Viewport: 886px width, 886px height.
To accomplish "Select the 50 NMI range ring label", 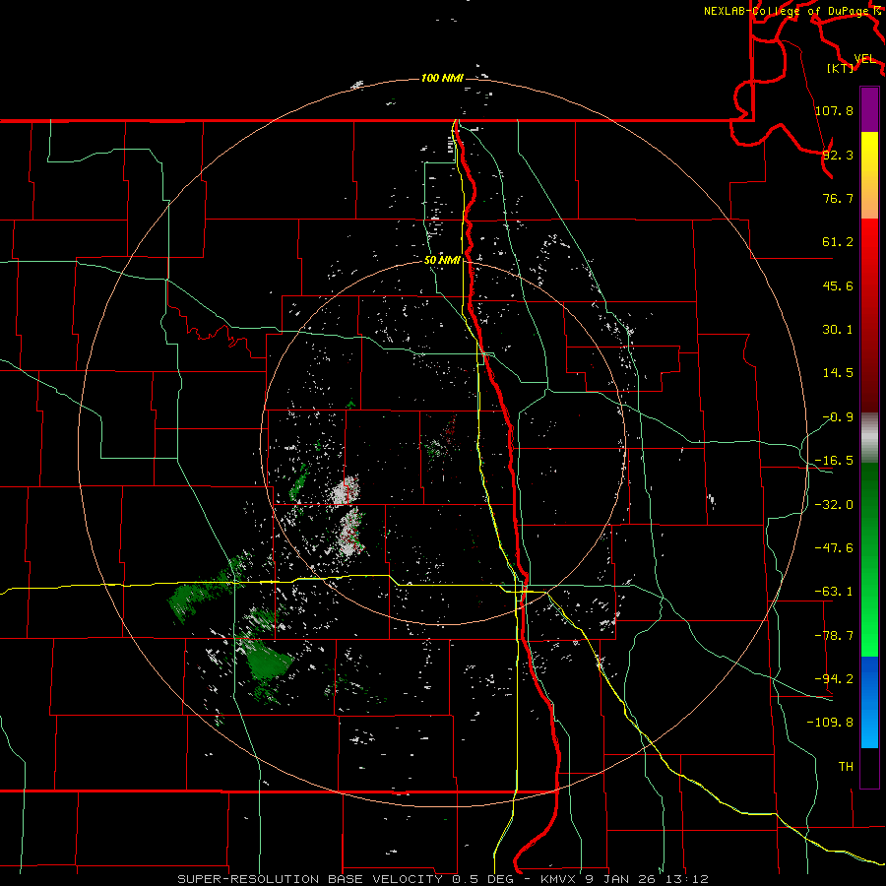I will click(442, 261).
